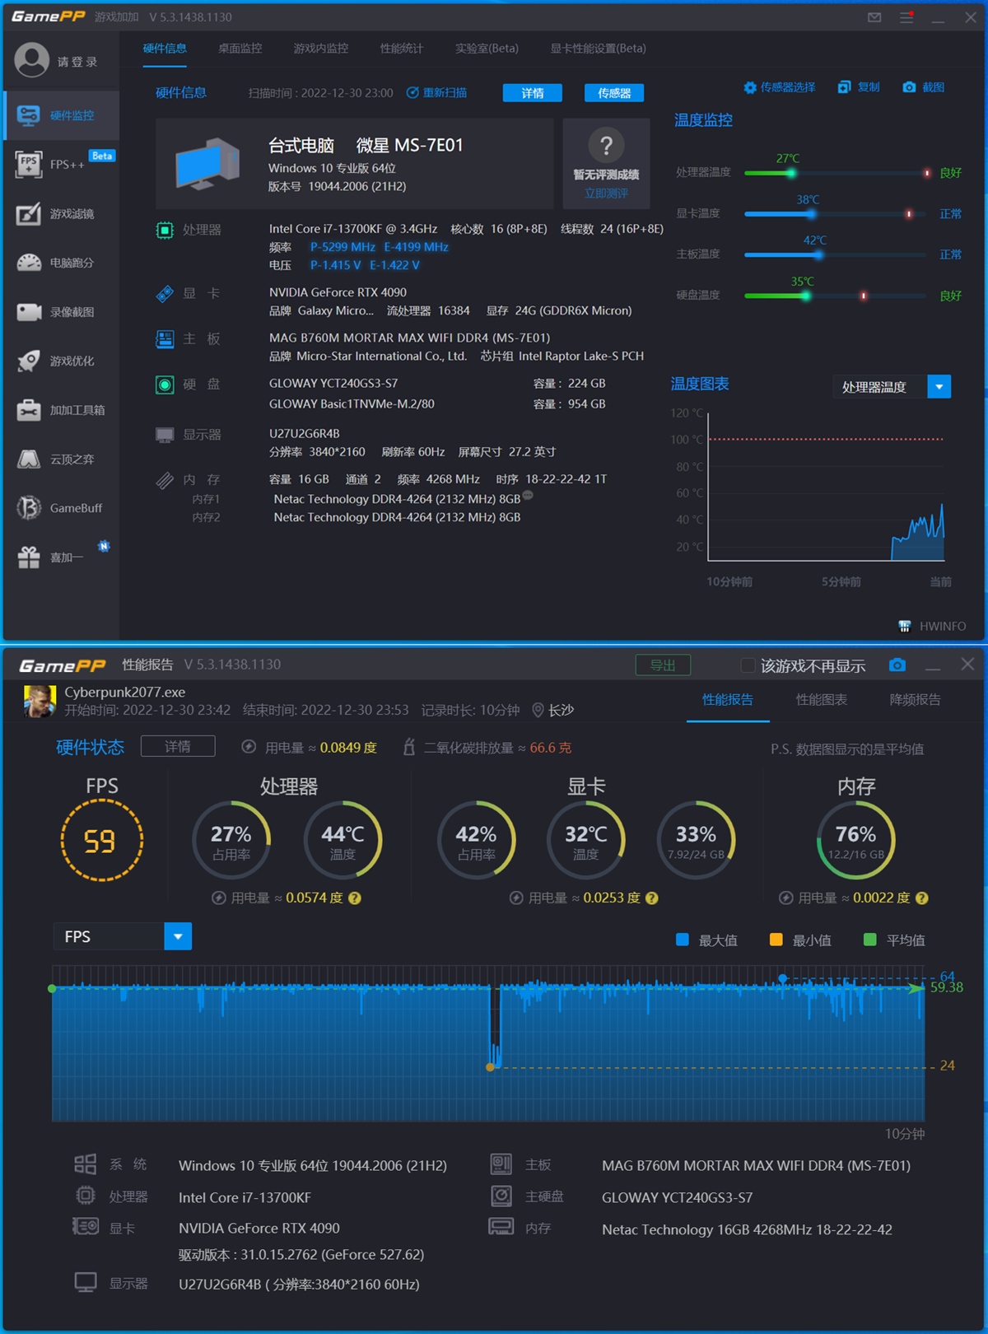988x1334 pixels.
Task: Open 传感器选择 sensor settings gear
Action: (x=750, y=87)
